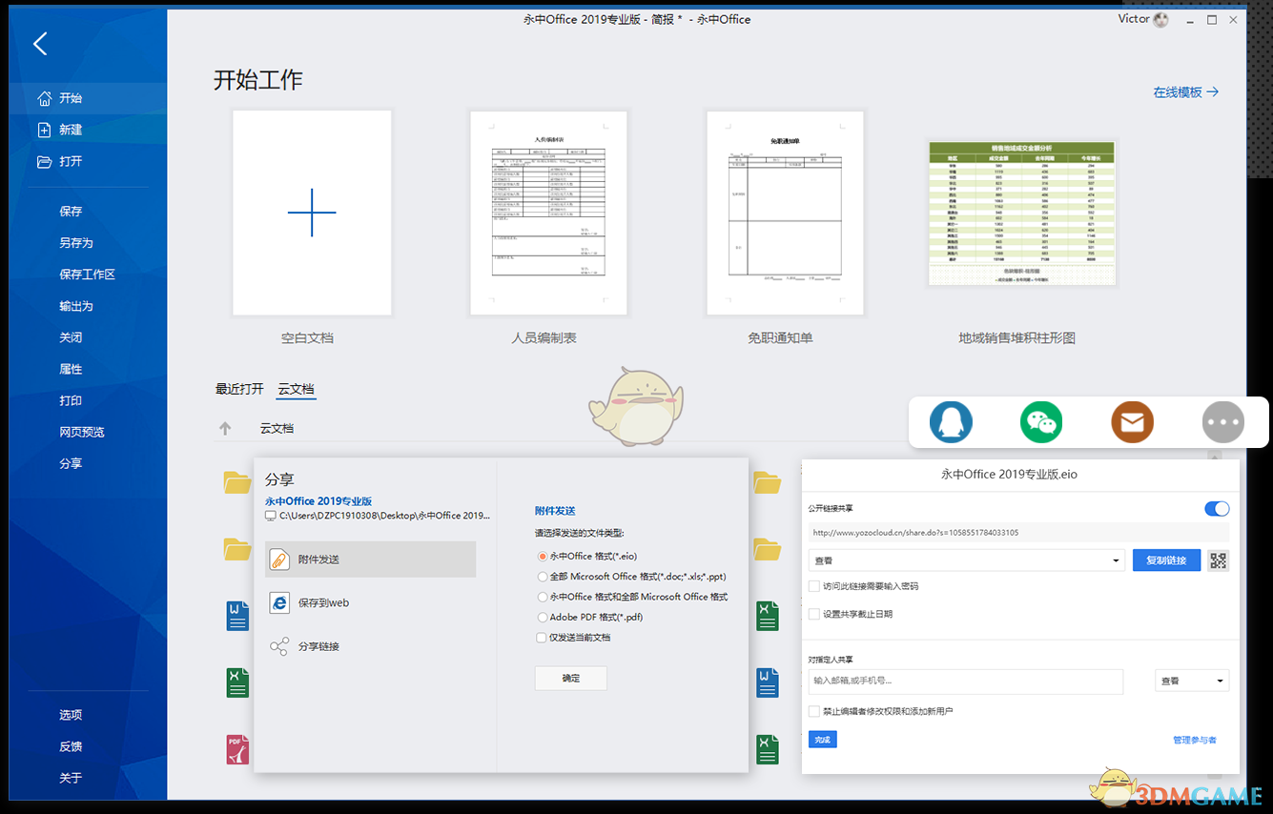This screenshot has height=814, width=1273.
Task: Switch to the 最近打开 tab
Action: tap(237, 388)
